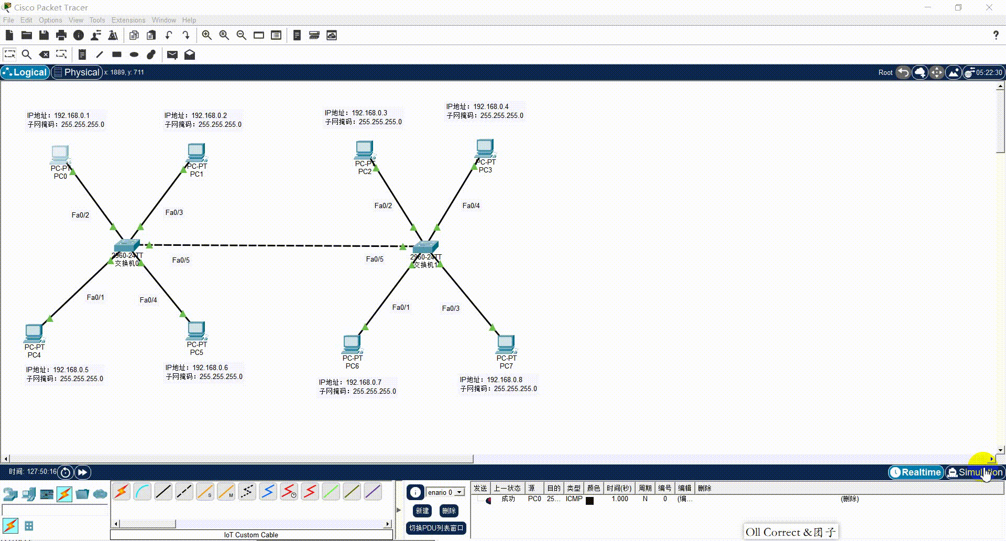
Task: Click the power cycle devices button
Action: [65, 472]
